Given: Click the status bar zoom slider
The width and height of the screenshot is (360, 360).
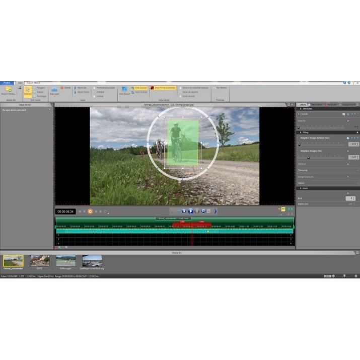Looking at the screenshot, I should pyautogui.click(x=344, y=276).
